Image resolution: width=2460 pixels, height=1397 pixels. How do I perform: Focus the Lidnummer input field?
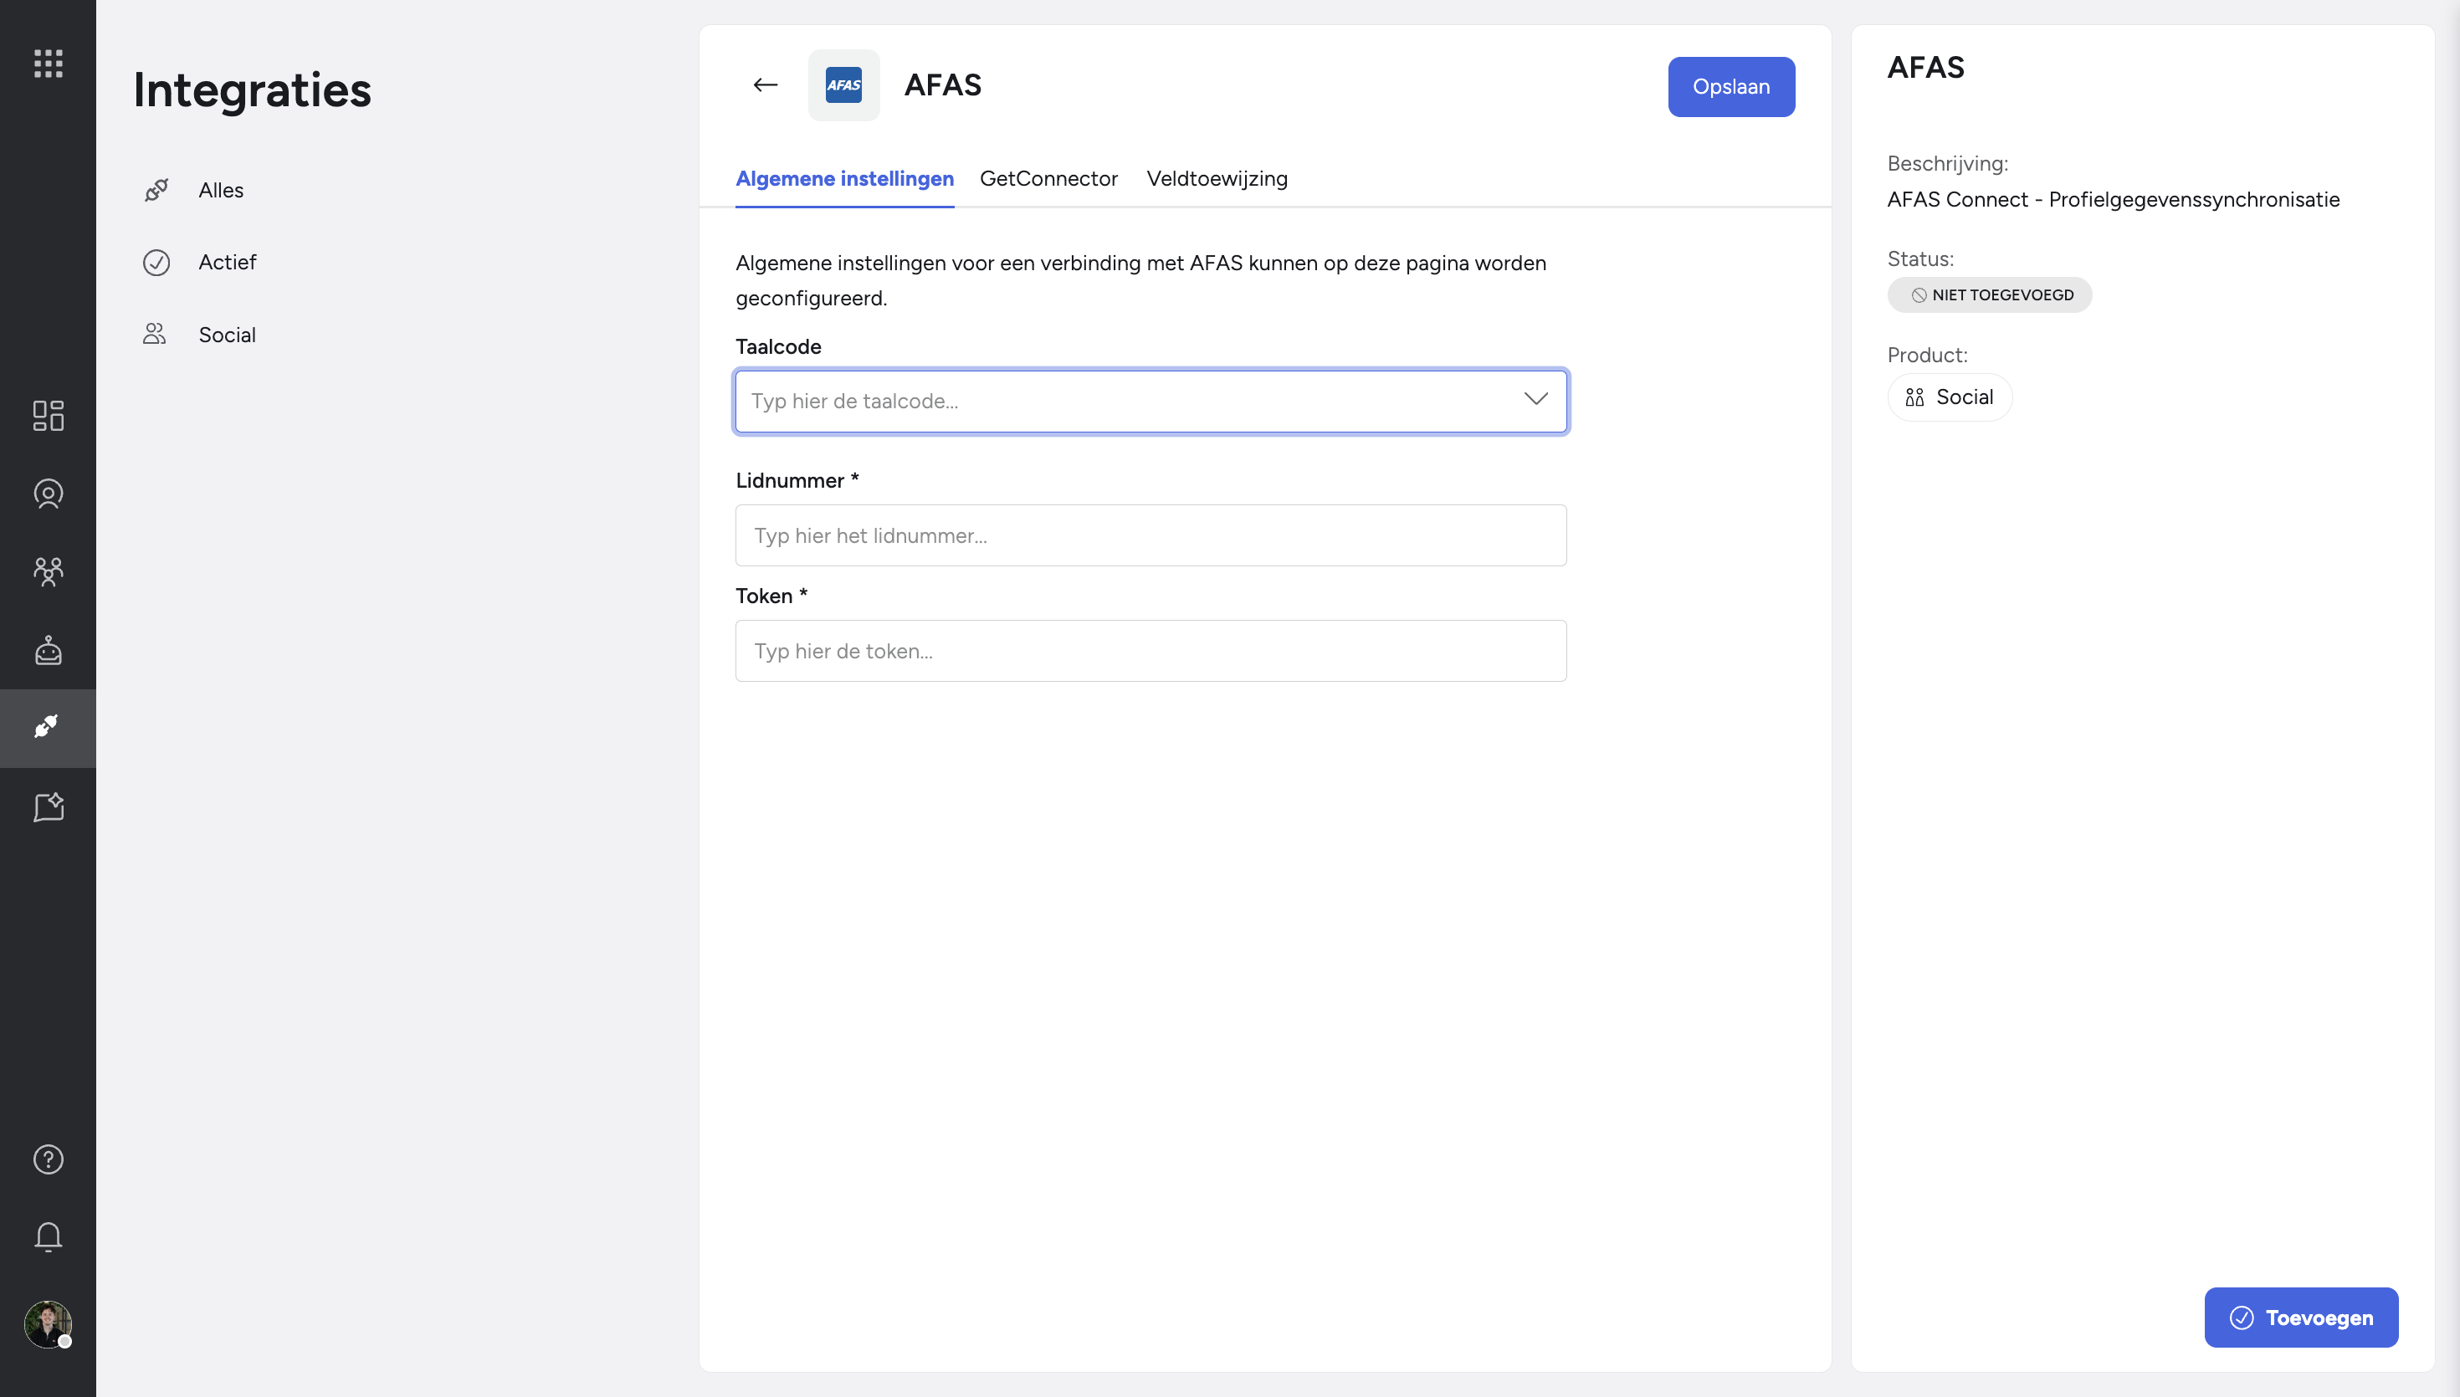pos(1151,535)
